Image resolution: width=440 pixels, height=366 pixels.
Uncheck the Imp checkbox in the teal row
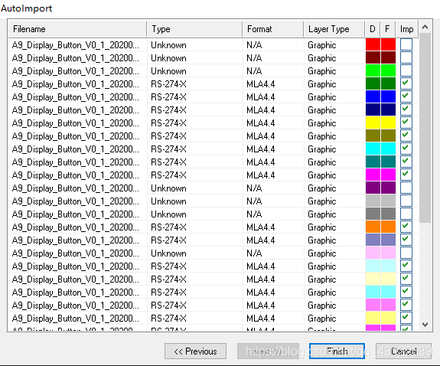pos(406,162)
